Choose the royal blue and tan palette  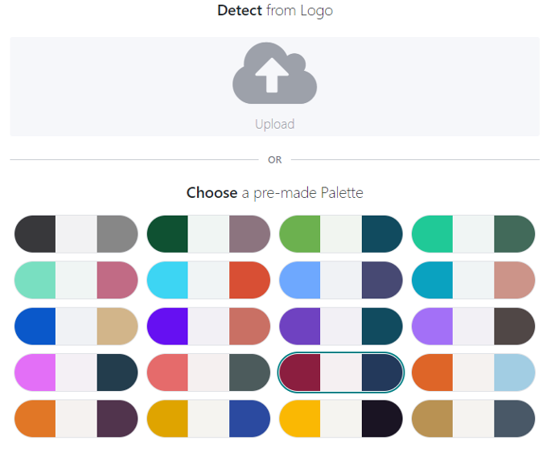pos(76,326)
